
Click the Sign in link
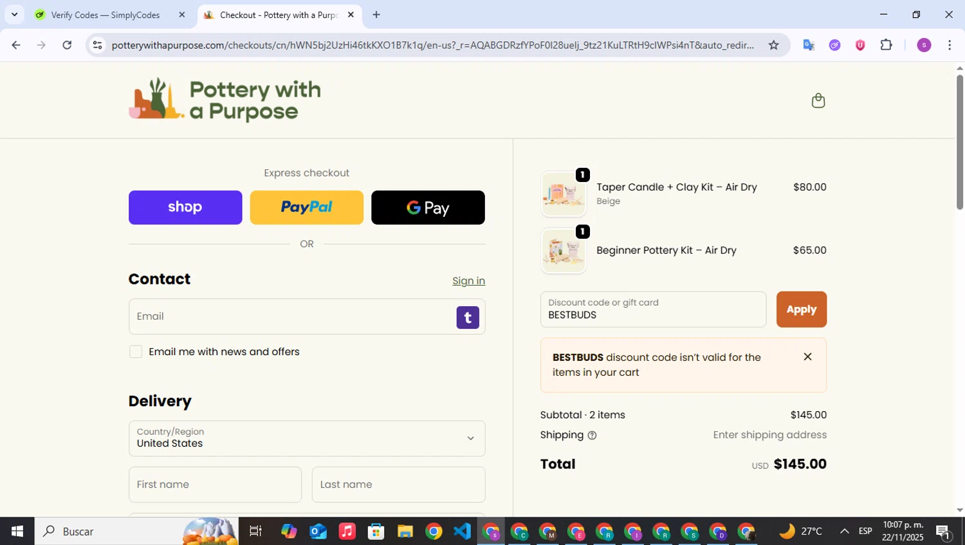pos(468,281)
